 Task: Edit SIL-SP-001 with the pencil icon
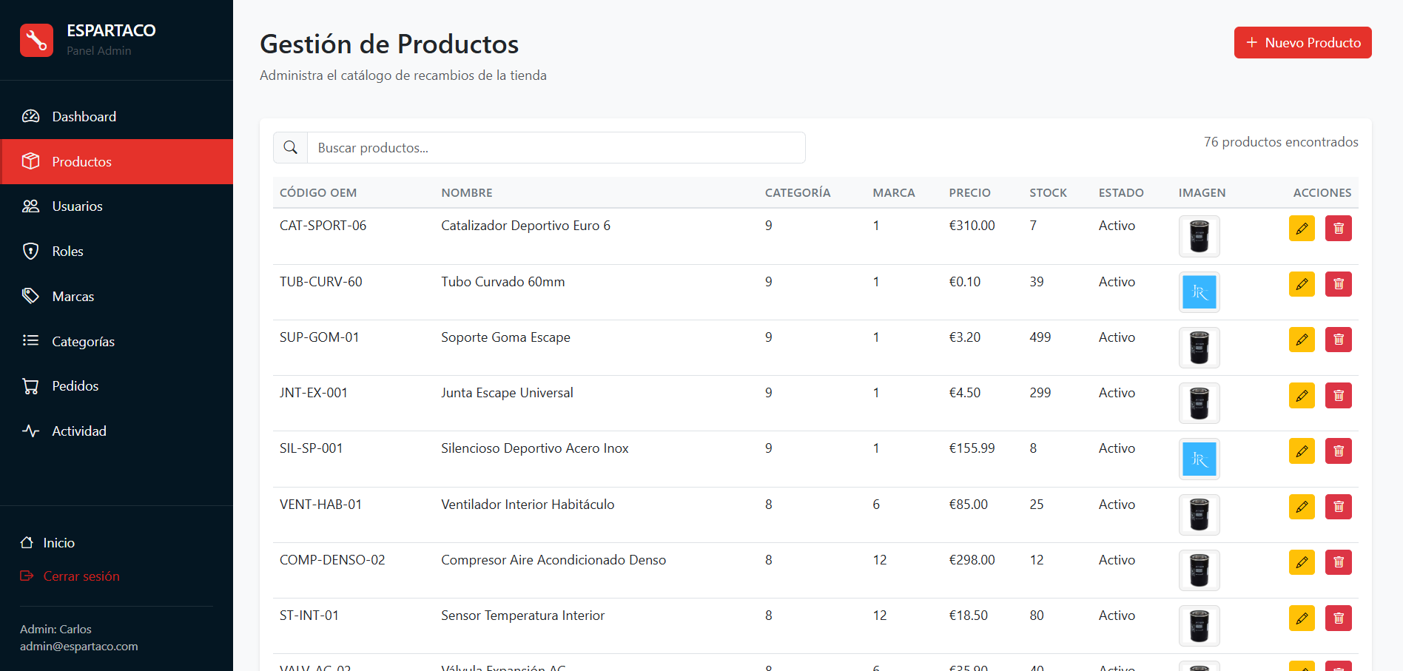1302,451
